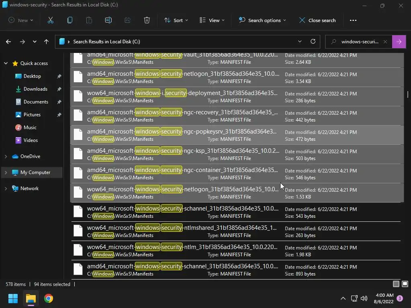The width and height of the screenshot is (411, 308).
Task: Collapse the Quick access tree
Action: (6, 63)
